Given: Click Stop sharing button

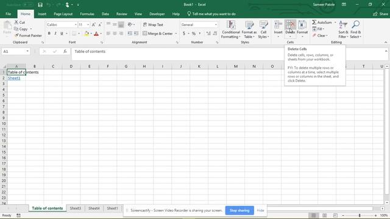Looking at the screenshot, I should tap(239, 210).
